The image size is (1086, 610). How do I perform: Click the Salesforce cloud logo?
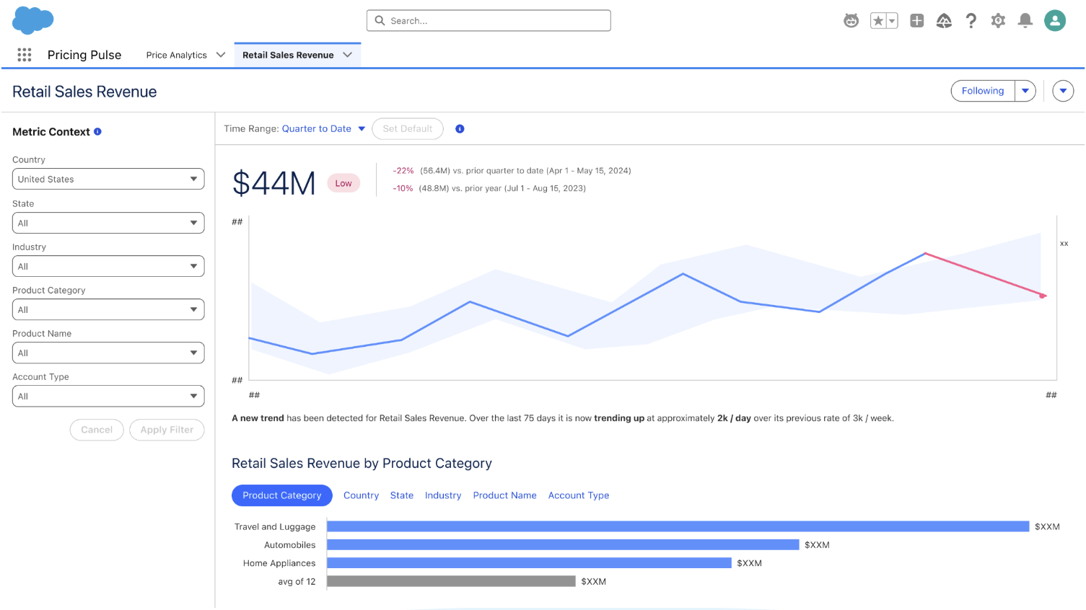tap(32, 20)
